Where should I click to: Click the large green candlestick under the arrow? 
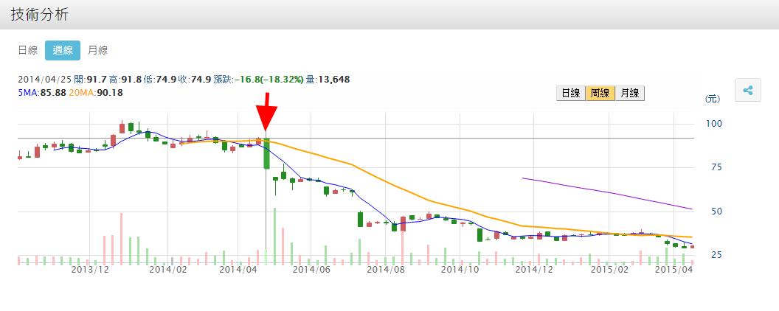point(266,154)
